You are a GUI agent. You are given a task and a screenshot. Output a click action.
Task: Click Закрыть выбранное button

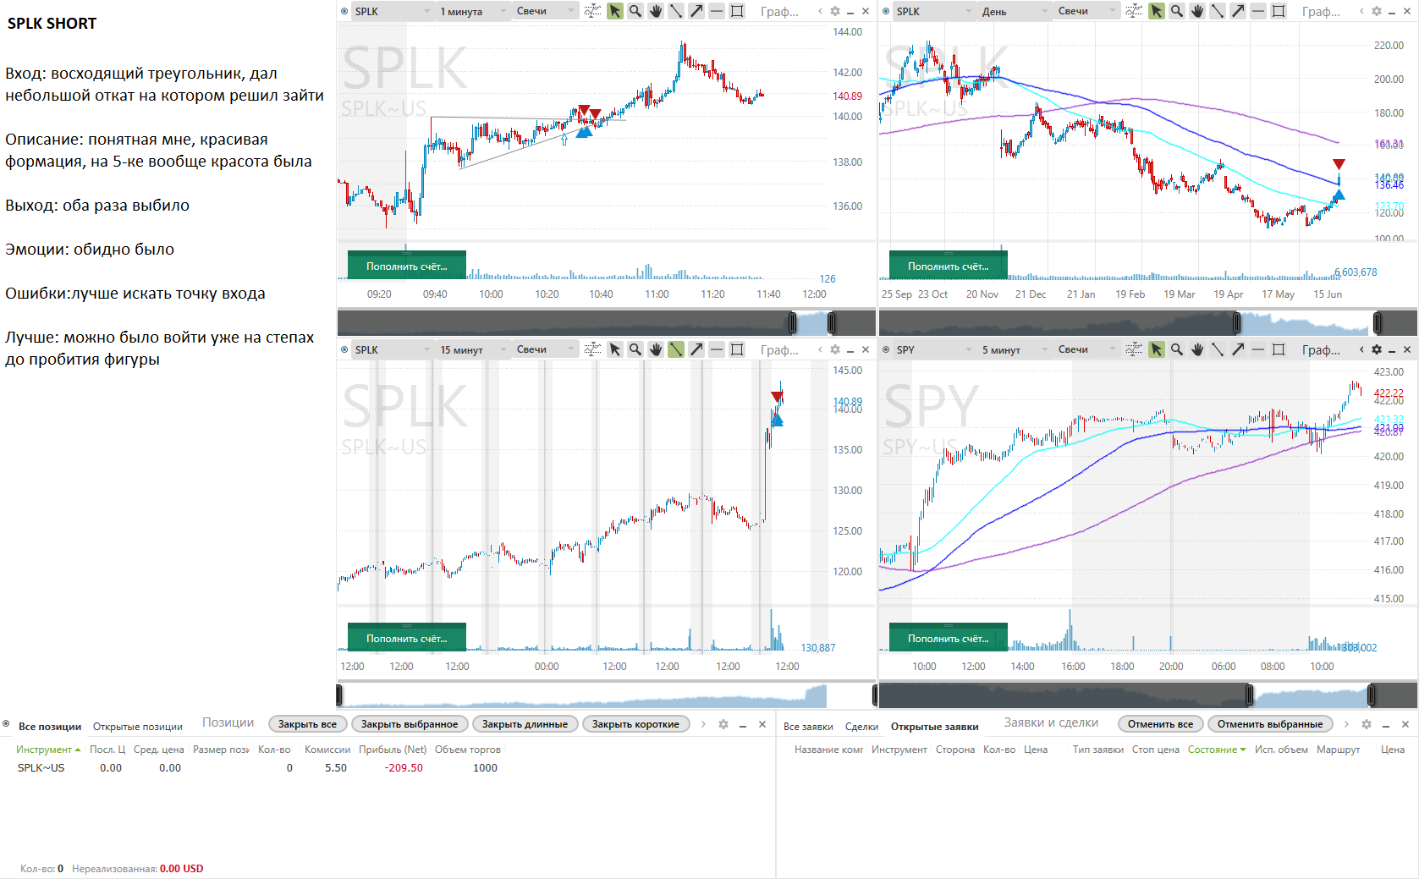(409, 724)
